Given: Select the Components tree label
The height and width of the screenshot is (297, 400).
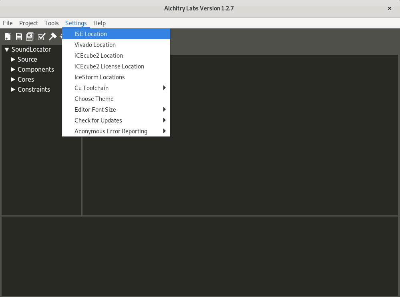Looking at the screenshot, I should (x=36, y=69).
